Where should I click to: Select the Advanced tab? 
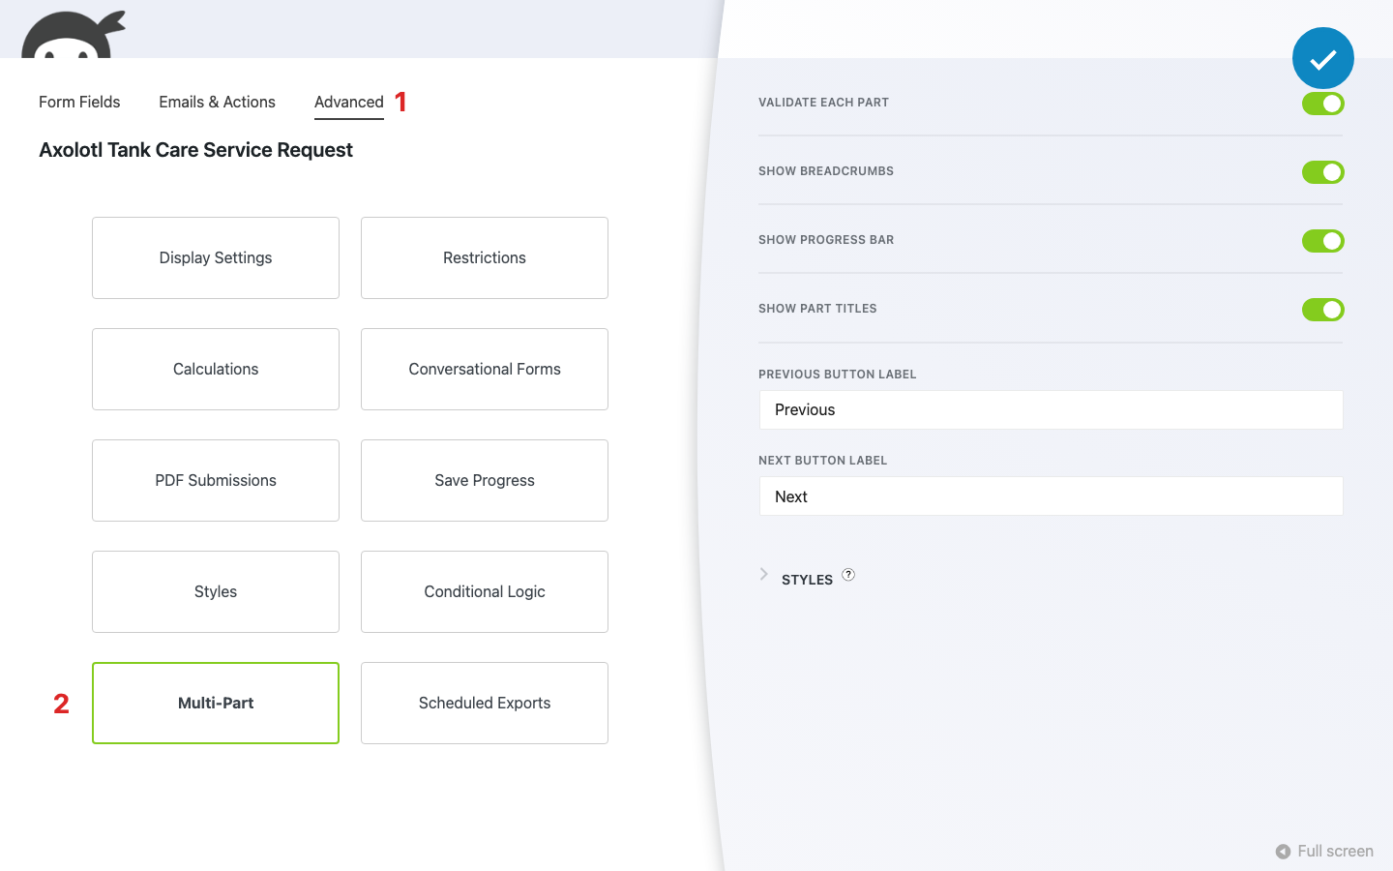click(x=349, y=103)
